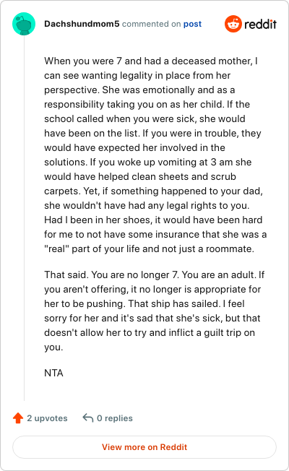The height and width of the screenshot is (471, 289).
Task: Click the line "Had I been in her shoes"
Action: point(153,220)
